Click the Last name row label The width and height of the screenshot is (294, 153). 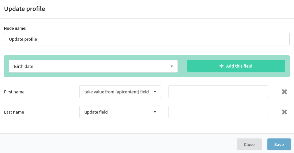(x=14, y=112)
